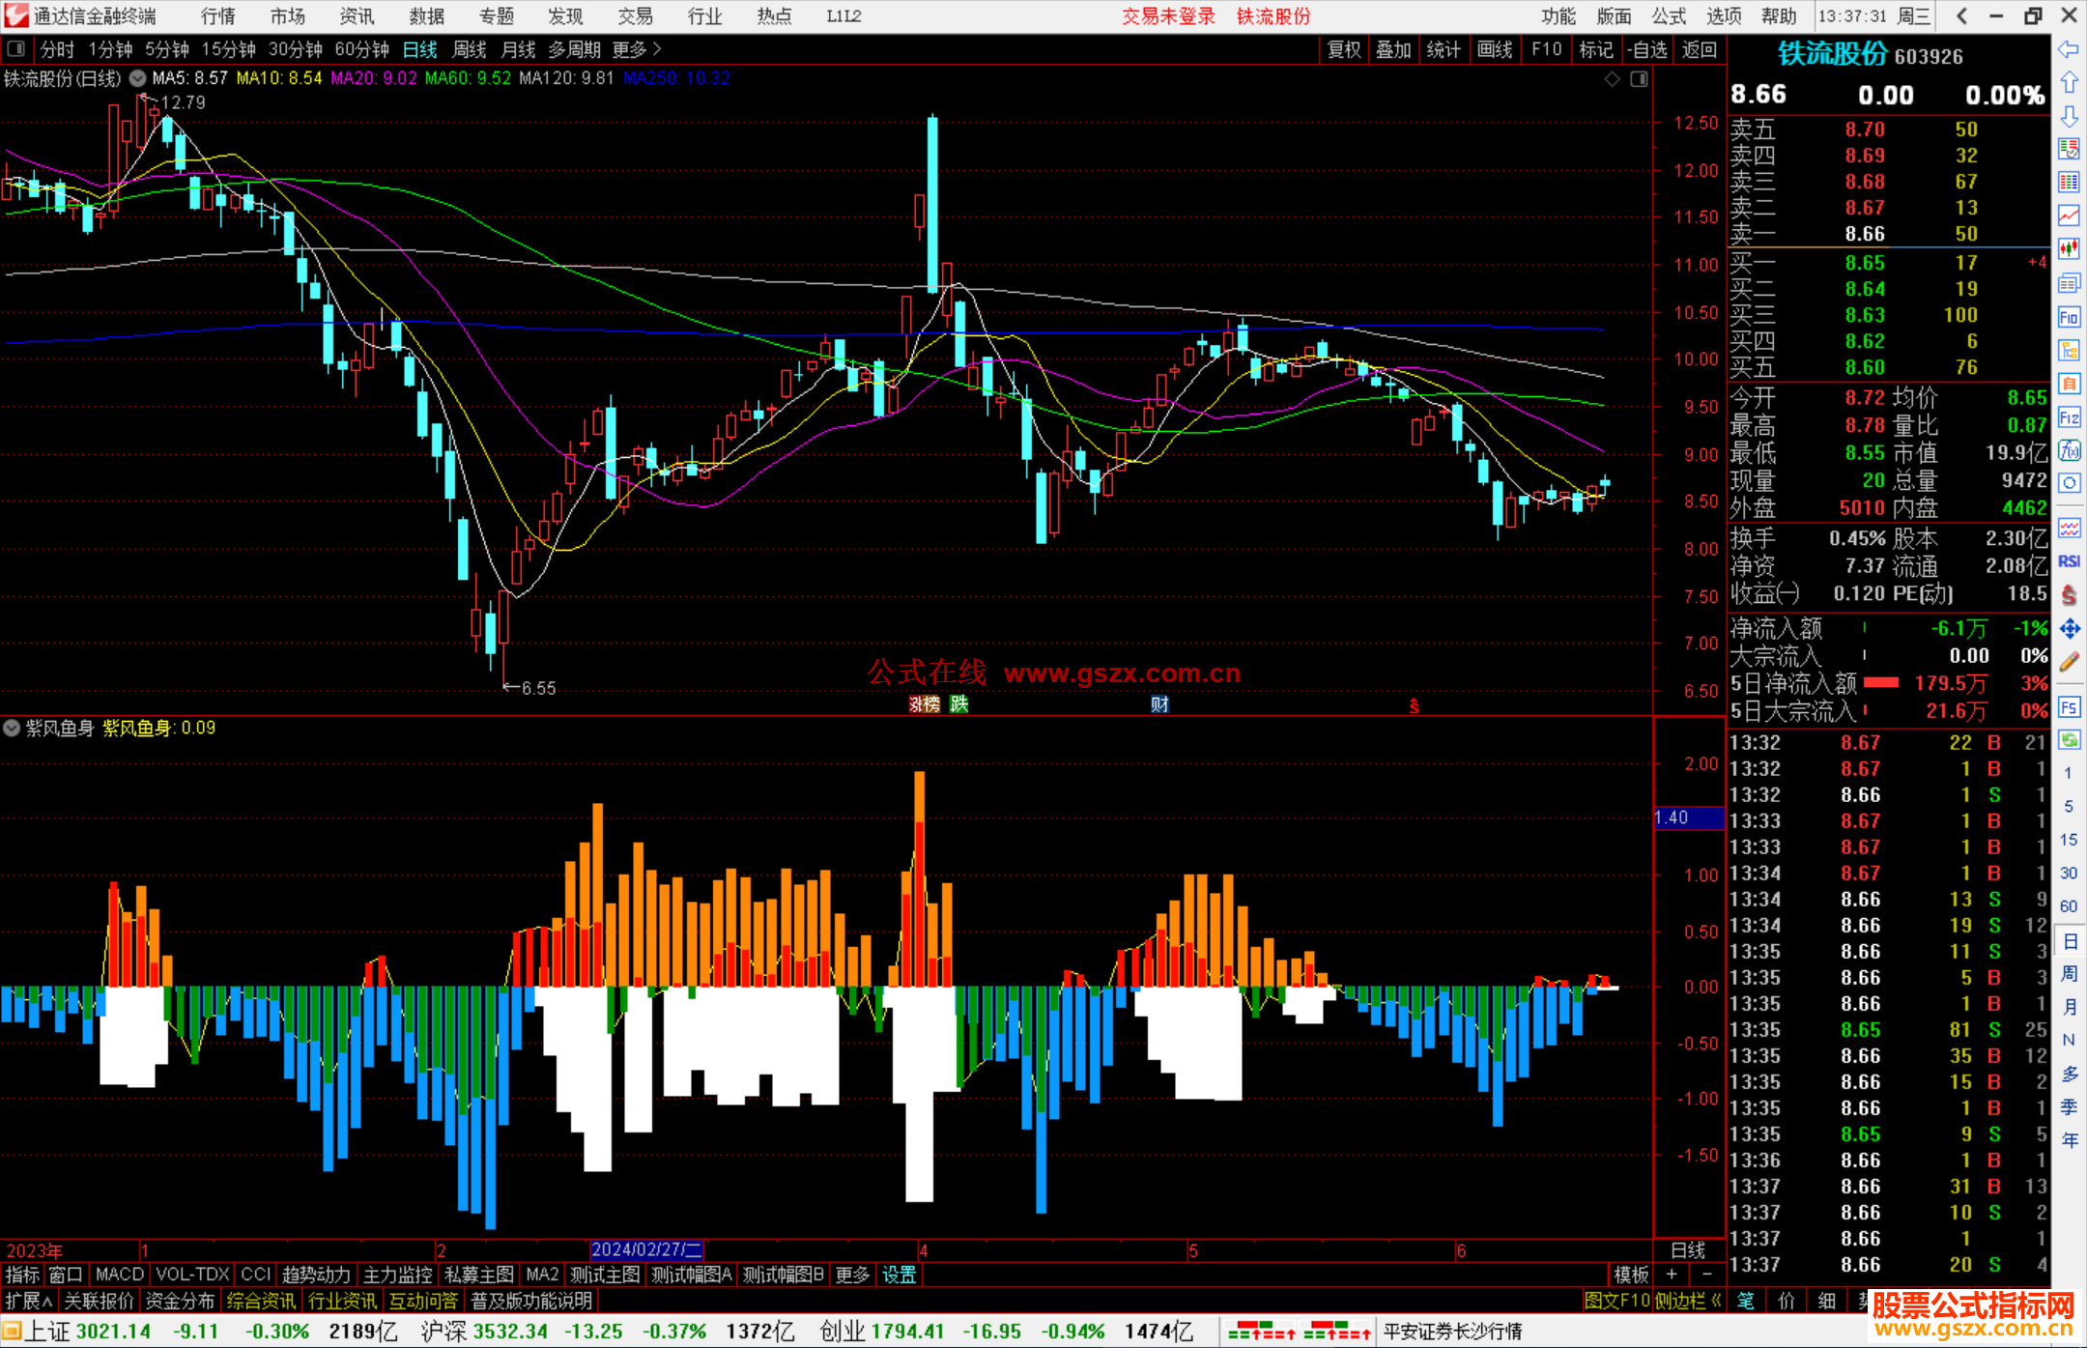Click the F10 info icon in right sidebar
The height and width of the screenshot is (1348, 2087).
pos(2069,317)
